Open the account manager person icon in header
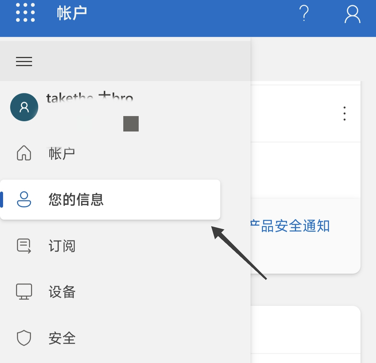 [x=352, y=14]
